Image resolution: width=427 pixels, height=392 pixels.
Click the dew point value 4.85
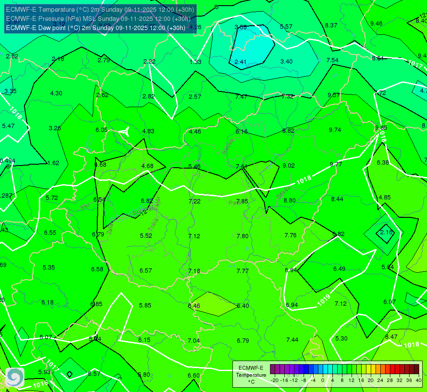385,197
